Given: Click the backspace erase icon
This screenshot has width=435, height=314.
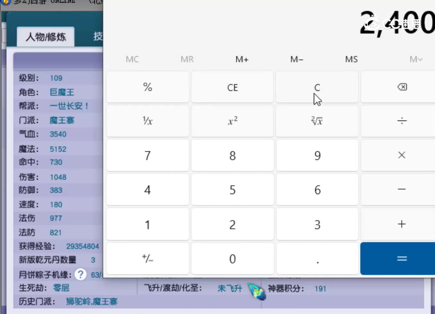Looking at the screenshot, I should pos(402,87).
